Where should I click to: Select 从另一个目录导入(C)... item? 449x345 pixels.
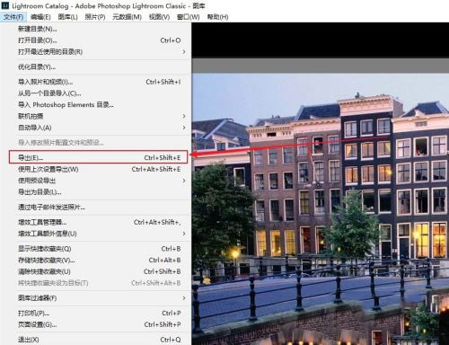pos(96,93)
